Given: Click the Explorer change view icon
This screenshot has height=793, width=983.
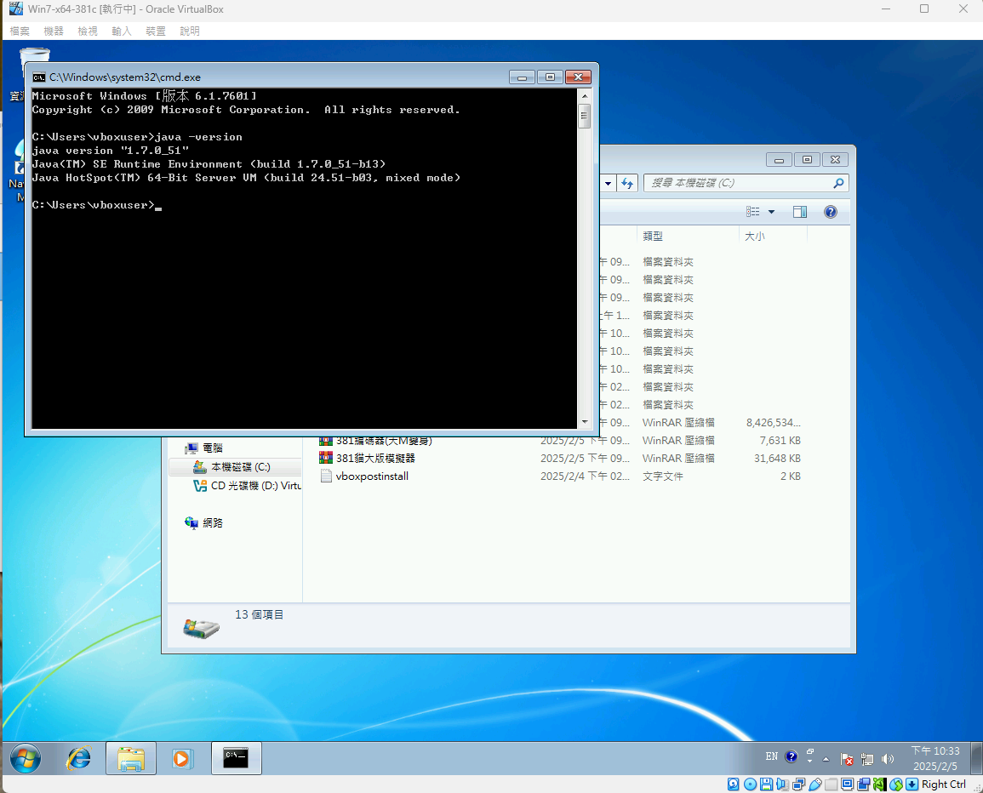Looking at the screenshot, I should 753,212.
